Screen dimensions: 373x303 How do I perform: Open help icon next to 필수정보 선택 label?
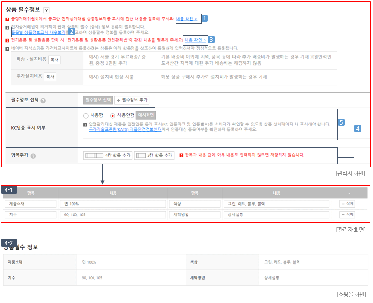tap(43, 101)
